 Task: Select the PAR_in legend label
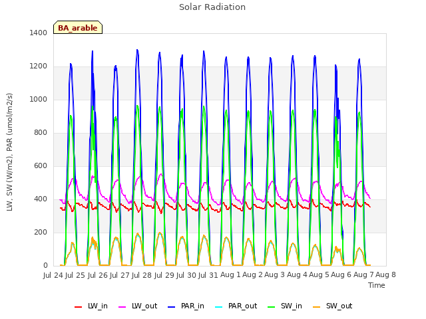click(192, 306)
